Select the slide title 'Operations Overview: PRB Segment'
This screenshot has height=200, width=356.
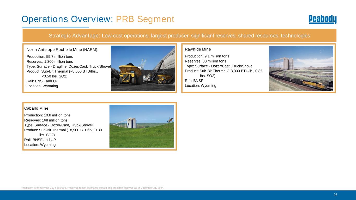(98, 19)
